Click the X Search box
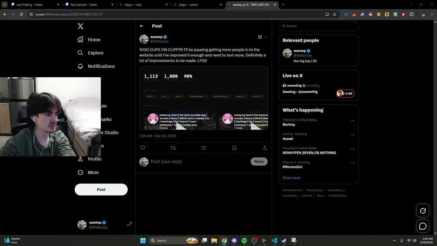Viewport: 437px width, 246px height. (319, 26)
